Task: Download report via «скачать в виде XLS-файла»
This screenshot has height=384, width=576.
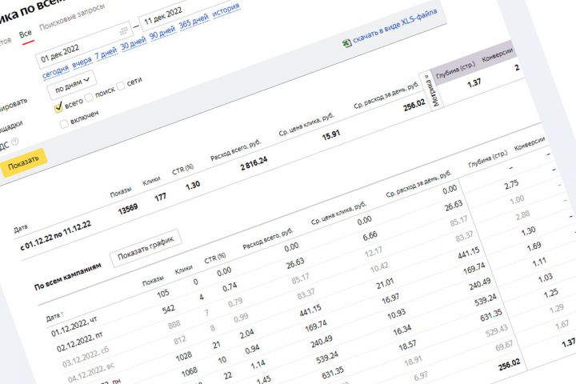Action: (395, 26)
